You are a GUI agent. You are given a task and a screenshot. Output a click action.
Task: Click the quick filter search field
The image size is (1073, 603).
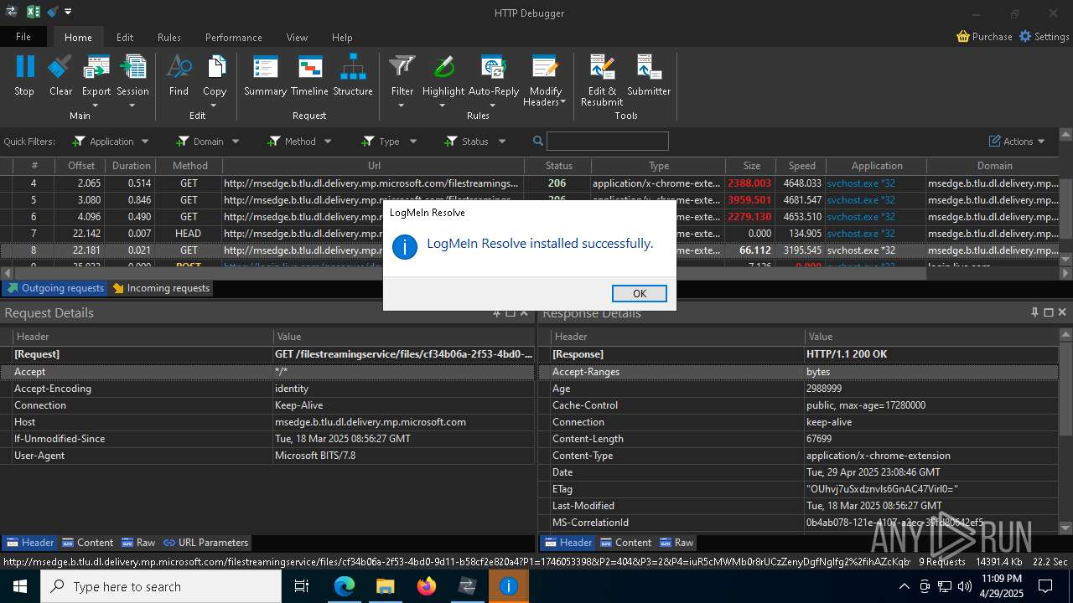[608, 141]
